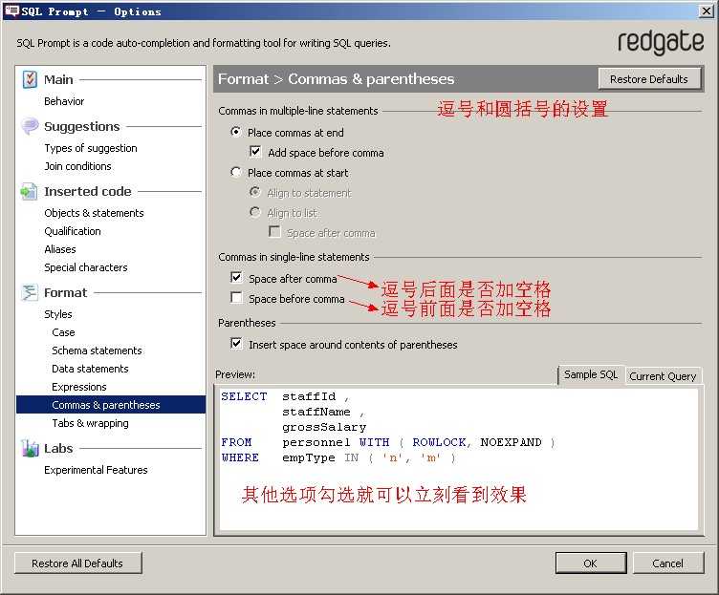Open the Special characters page

click(86, 267)
